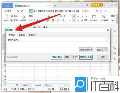Expand the Options button in Find dialog
This screenshot has height=93, width=120.
pyautogui.click(x=102, y=50)
